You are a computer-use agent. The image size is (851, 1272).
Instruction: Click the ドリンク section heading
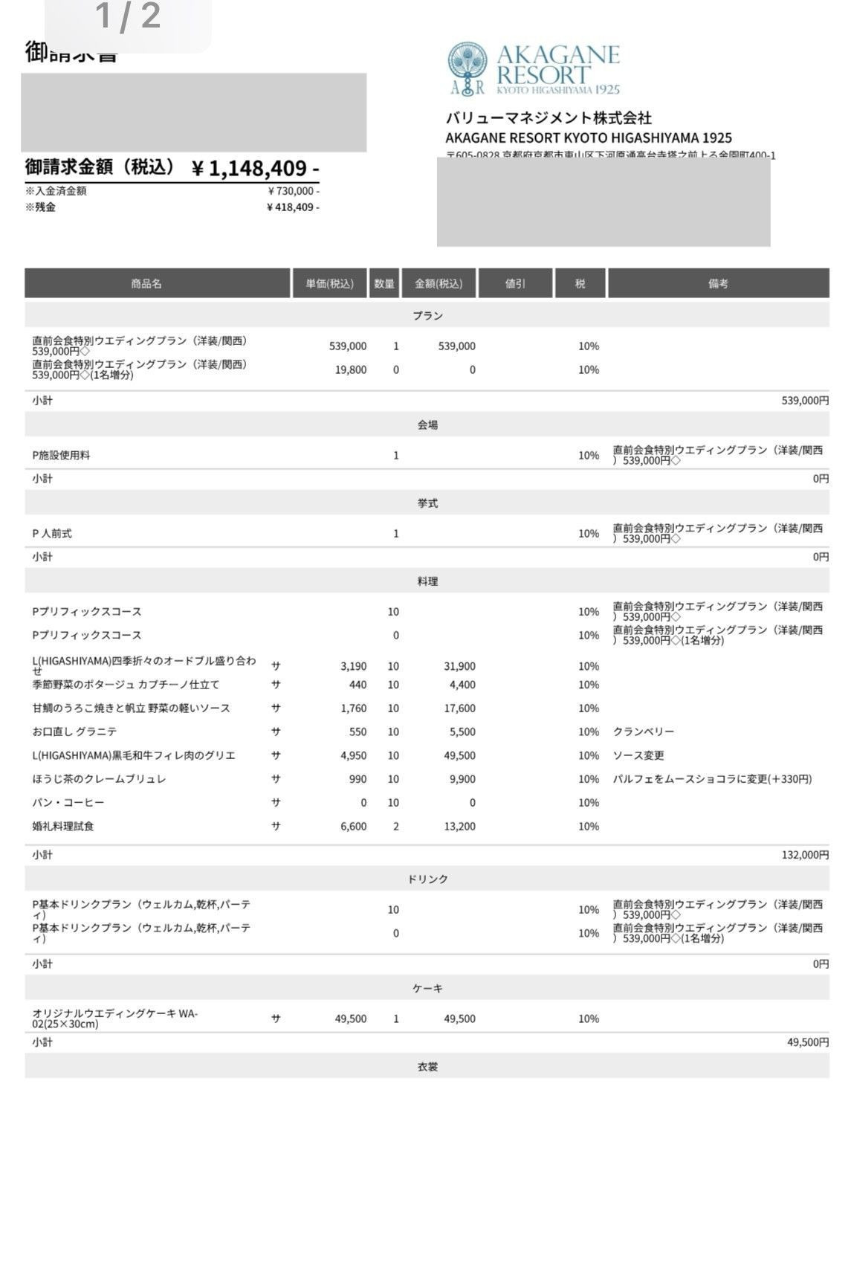click(x=427, y=879)
